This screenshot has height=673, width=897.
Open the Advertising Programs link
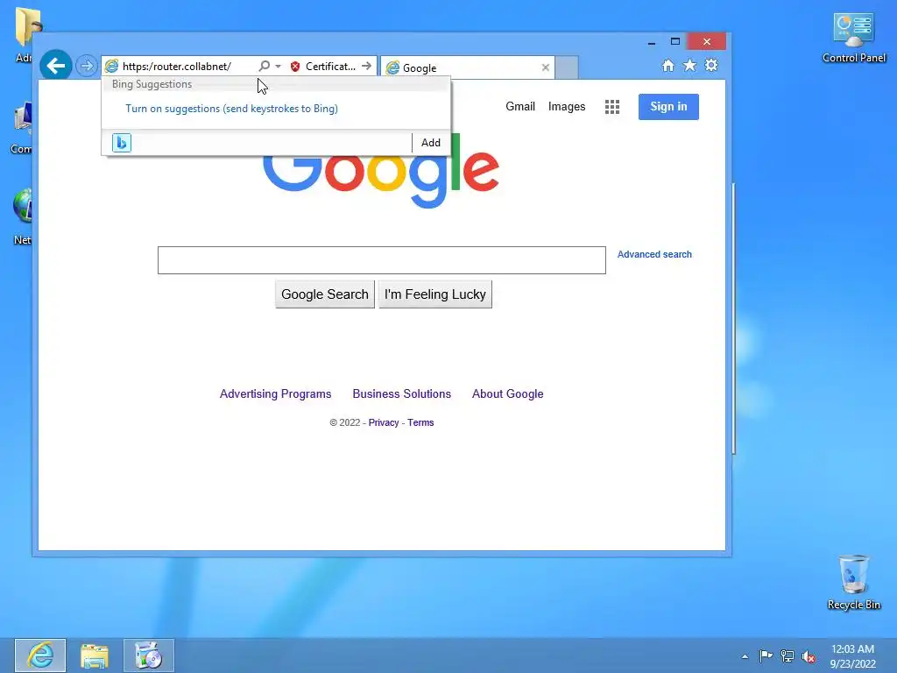pyautogui.click(x=275, y=393)
